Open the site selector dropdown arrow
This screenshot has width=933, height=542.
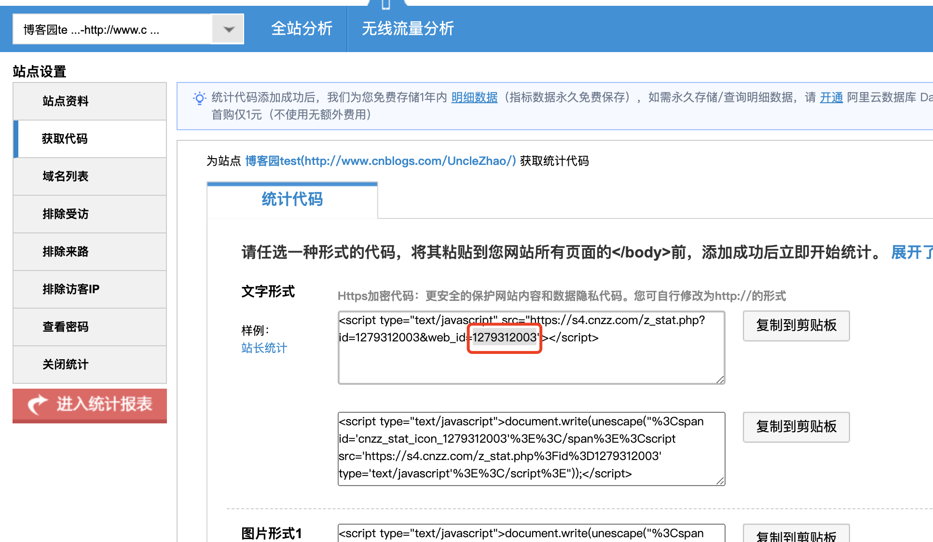coord(229,29)
